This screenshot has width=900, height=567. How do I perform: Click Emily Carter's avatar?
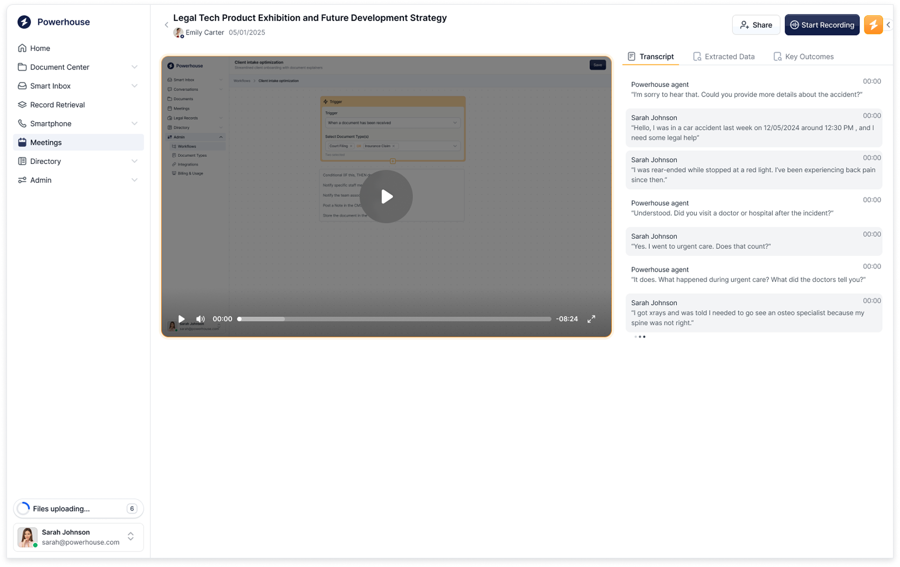(178, 33)
